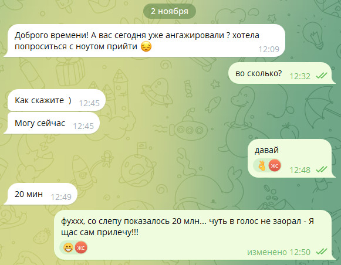Click read checkmarks on «во сколько?» message
This screenshot has height=265, width=341.
[x=322, y=76]
